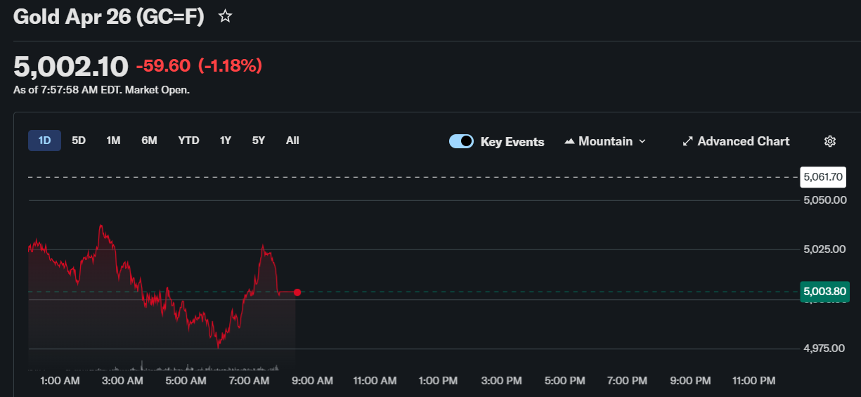Click the Key Events label
This screenshot has height=397, width=861.
(x=512, y=142)
